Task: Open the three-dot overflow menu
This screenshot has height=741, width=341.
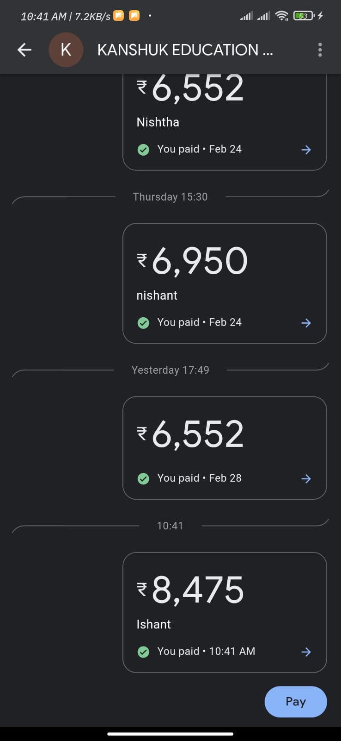Action: tap(320, 50)
